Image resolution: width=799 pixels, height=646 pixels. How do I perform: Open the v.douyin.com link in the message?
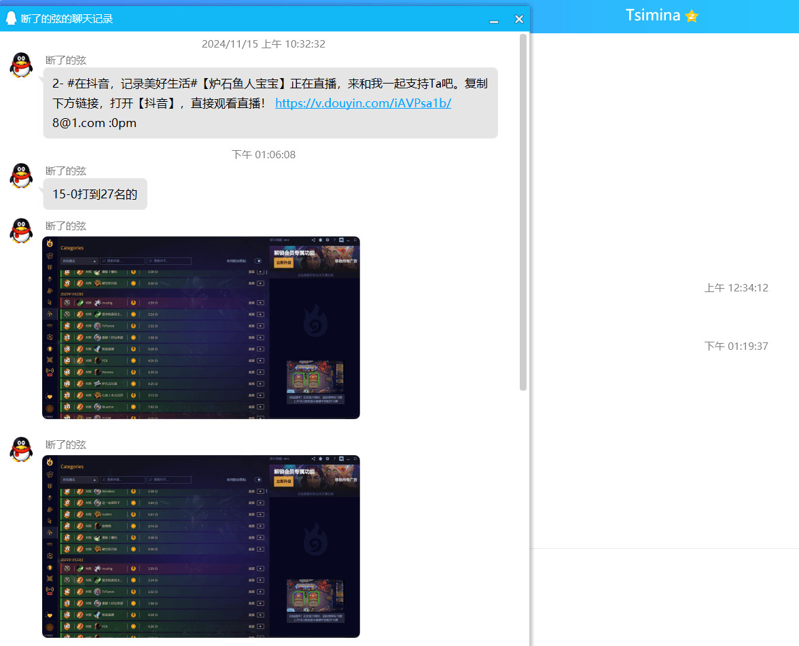[363, 103]
